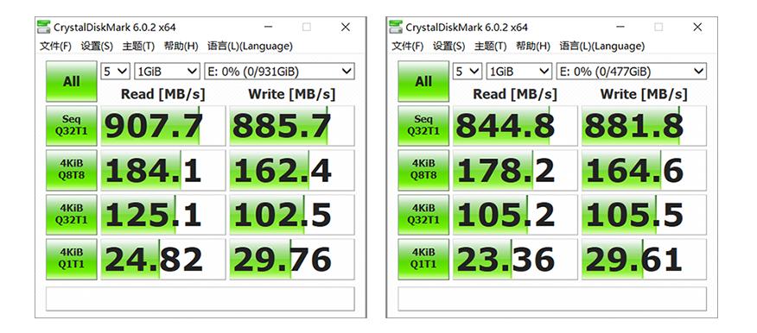Start Seq Q32T1 test in left window

[x=72, y=126]
